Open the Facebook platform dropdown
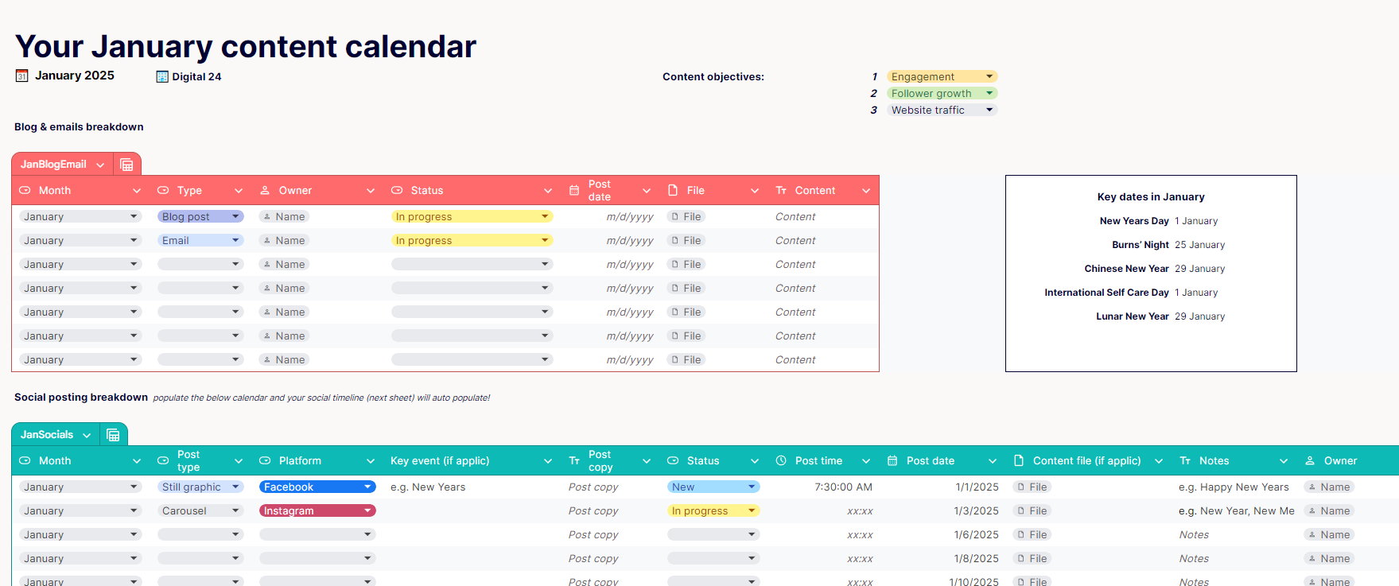Screen dimensions: 1399x586 tap(367, 487)
